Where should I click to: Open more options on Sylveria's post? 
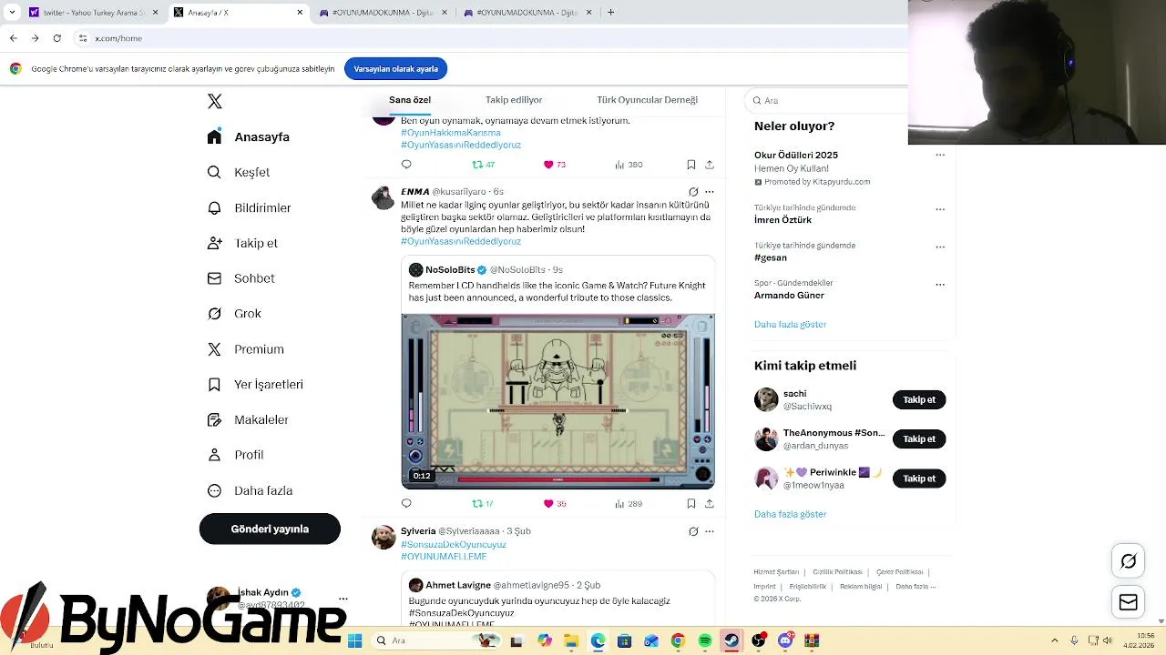tap(710, 531)
